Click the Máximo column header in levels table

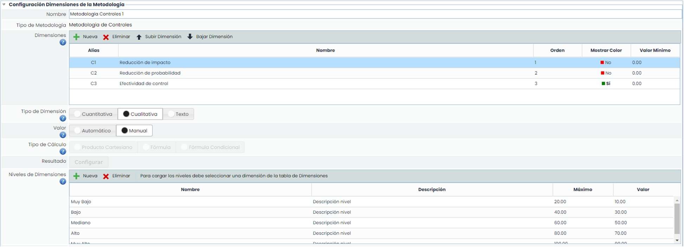[582, 190]
